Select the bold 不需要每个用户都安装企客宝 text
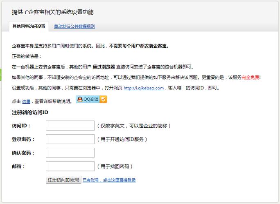280x204 pixels. coord(139,46)
